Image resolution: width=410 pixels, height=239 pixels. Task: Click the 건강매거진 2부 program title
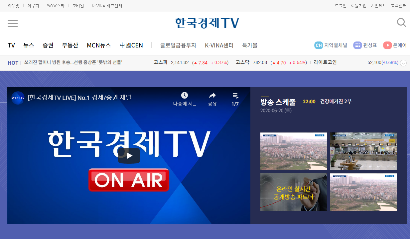(x=336, y=102)
